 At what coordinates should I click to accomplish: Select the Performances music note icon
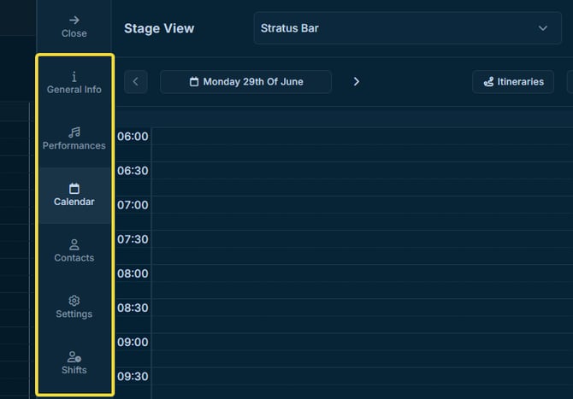pyautogui.click(x=74, y=132)
